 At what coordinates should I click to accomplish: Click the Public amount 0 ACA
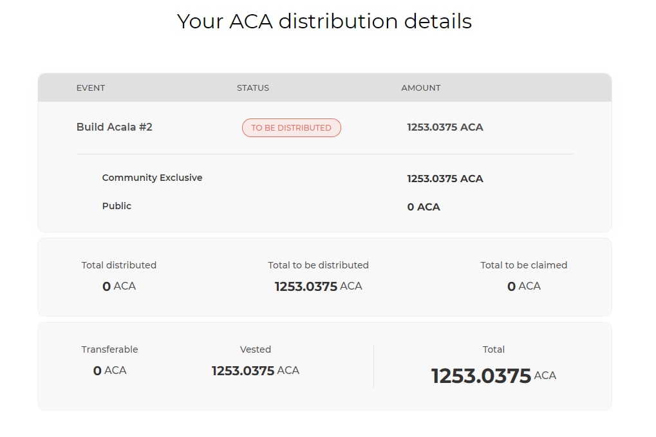point(424,207)
